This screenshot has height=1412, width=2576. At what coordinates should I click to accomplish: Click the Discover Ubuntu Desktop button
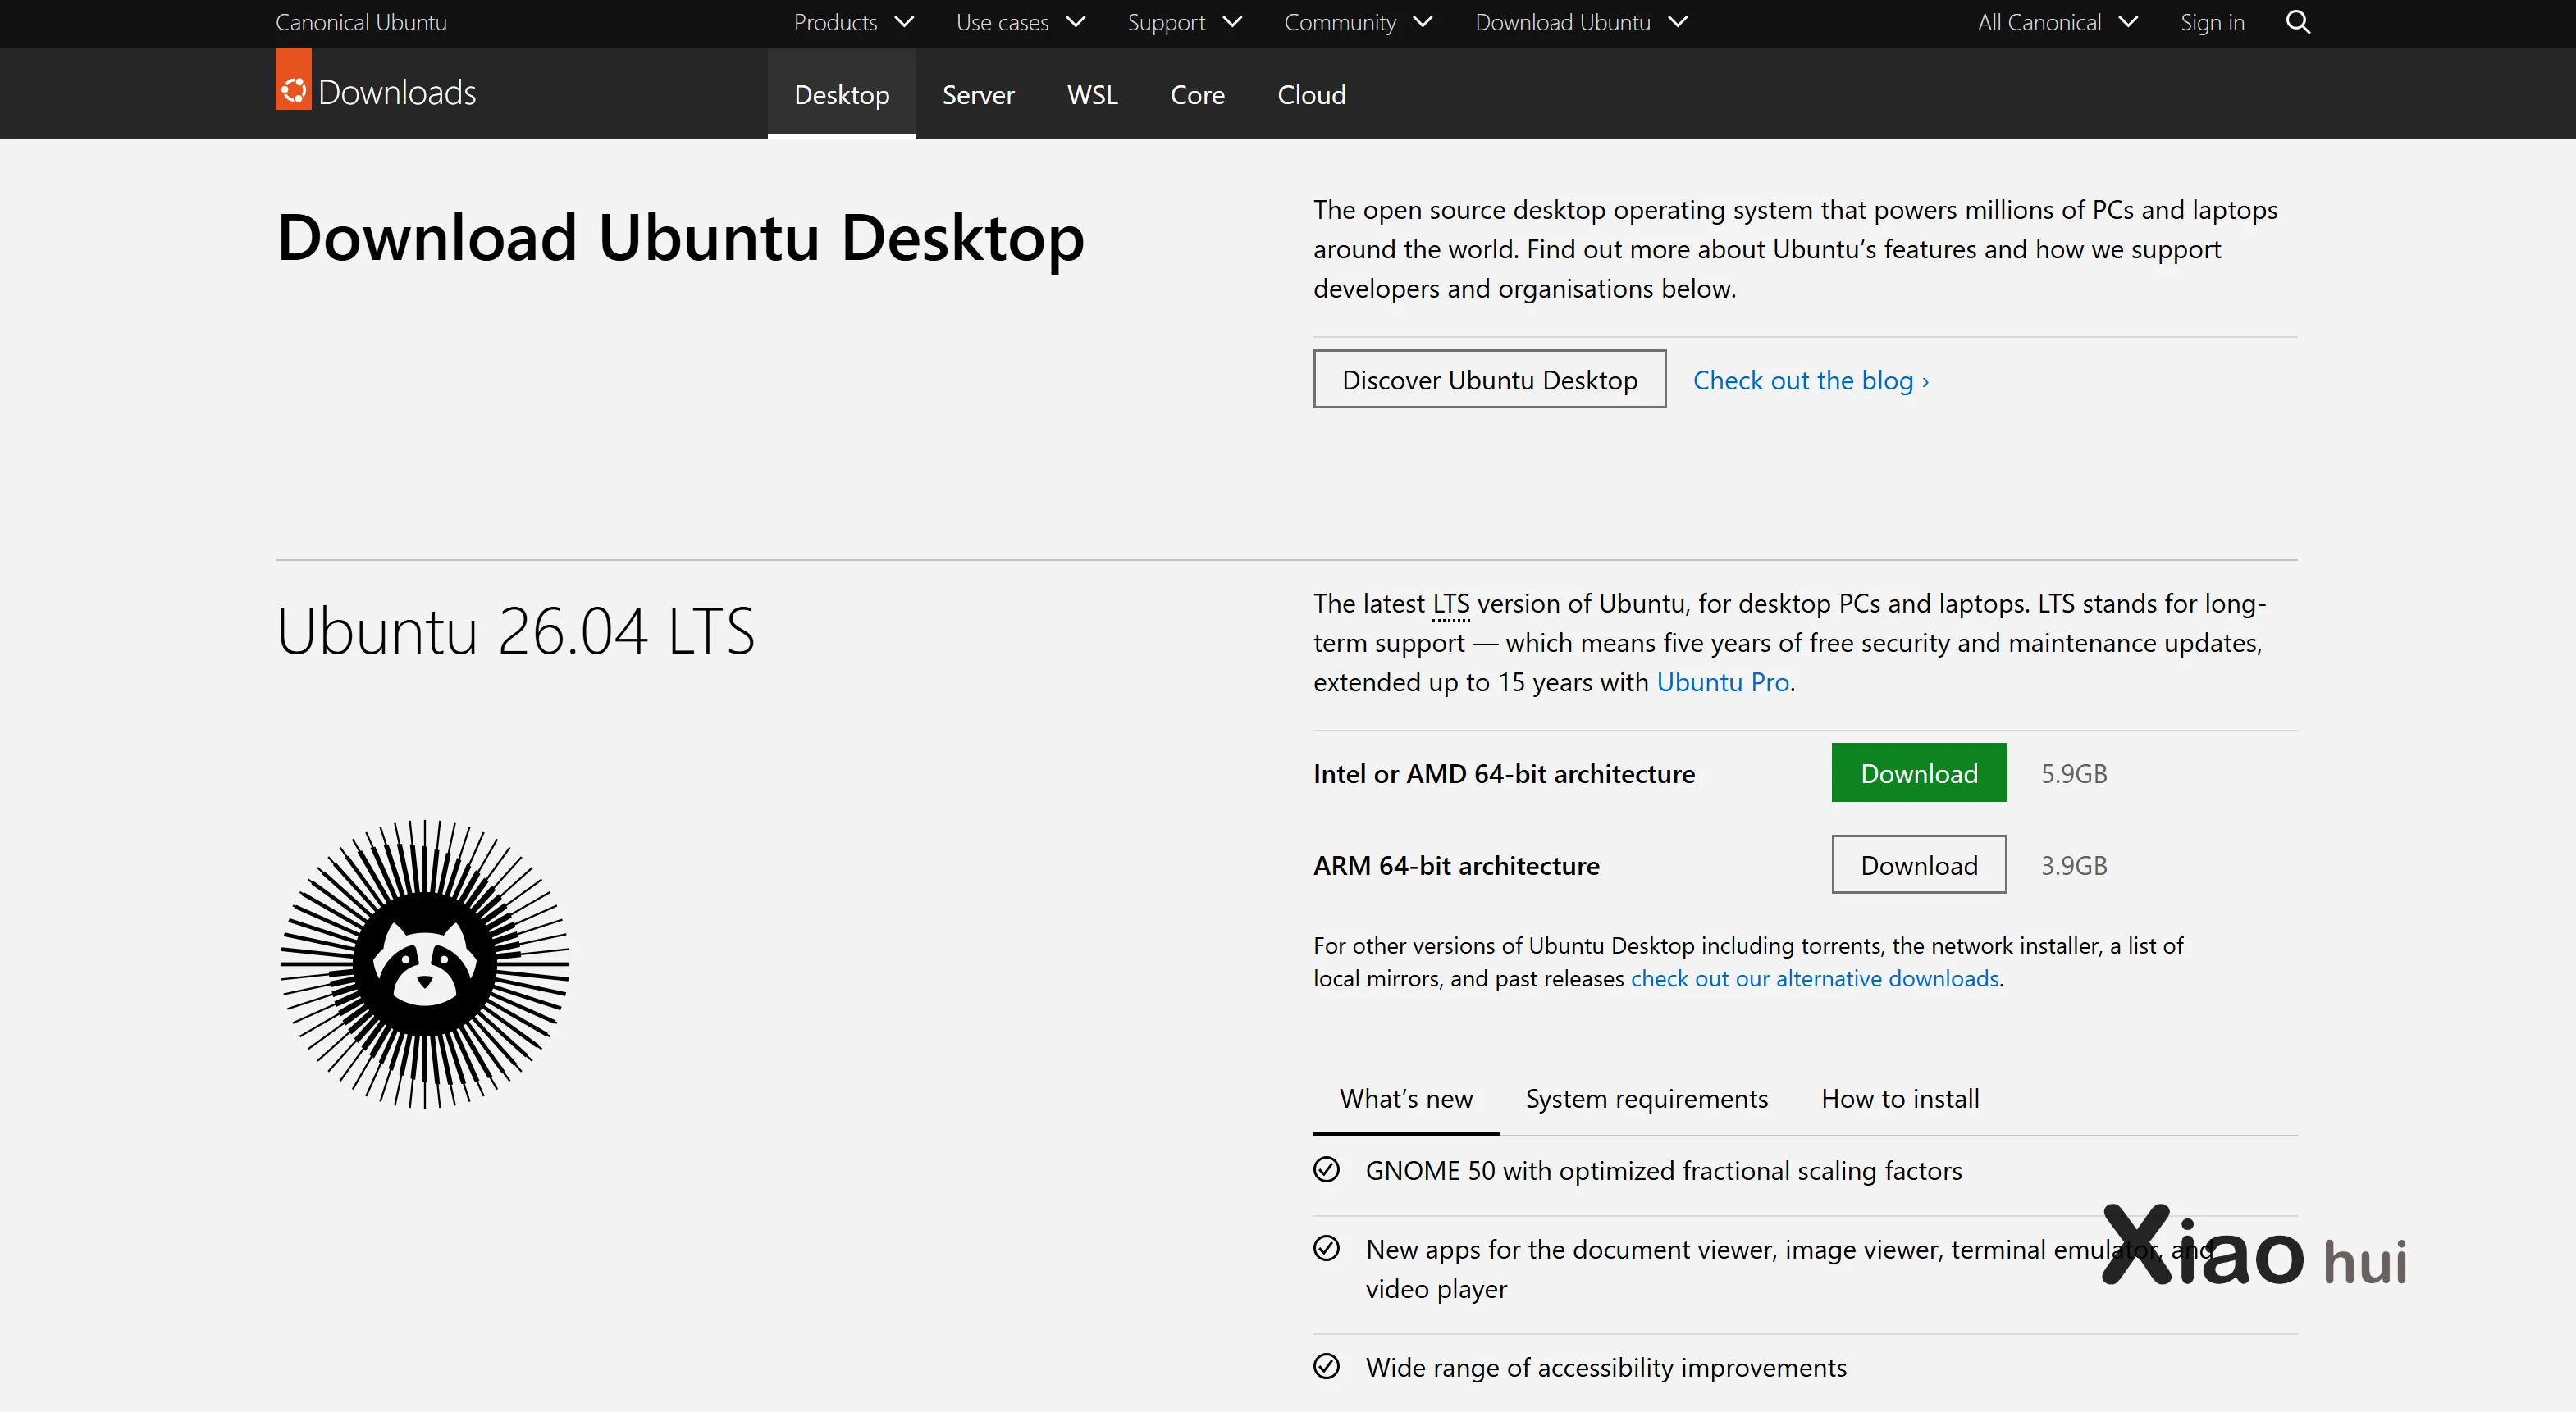(x=1489, y=379)
